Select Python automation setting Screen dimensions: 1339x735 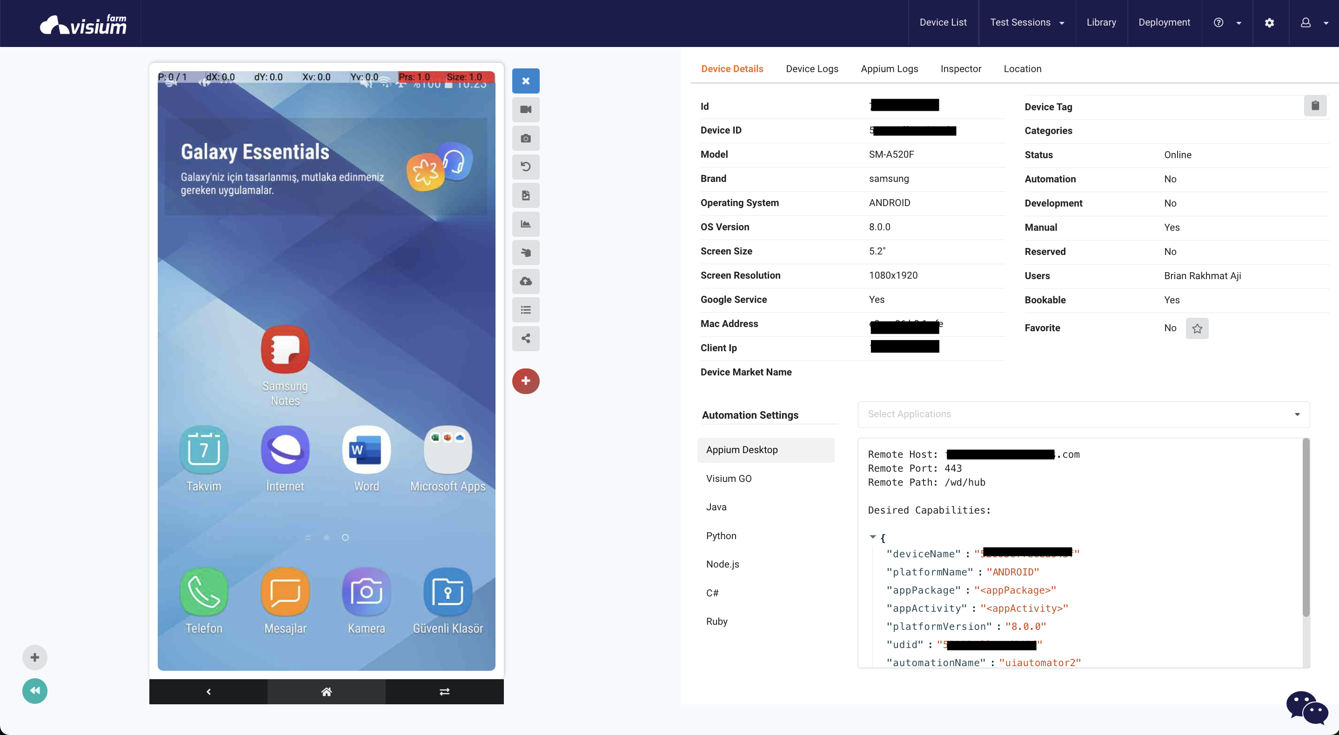[766, 536]
